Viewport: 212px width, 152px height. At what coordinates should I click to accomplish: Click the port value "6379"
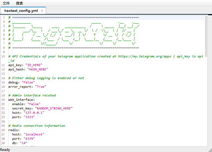tap(29, 139)
